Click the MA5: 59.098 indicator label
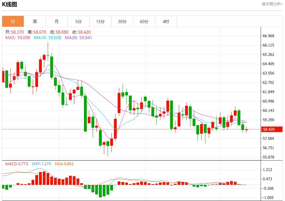This screenshot has height=201, width=285. (18, 38)
